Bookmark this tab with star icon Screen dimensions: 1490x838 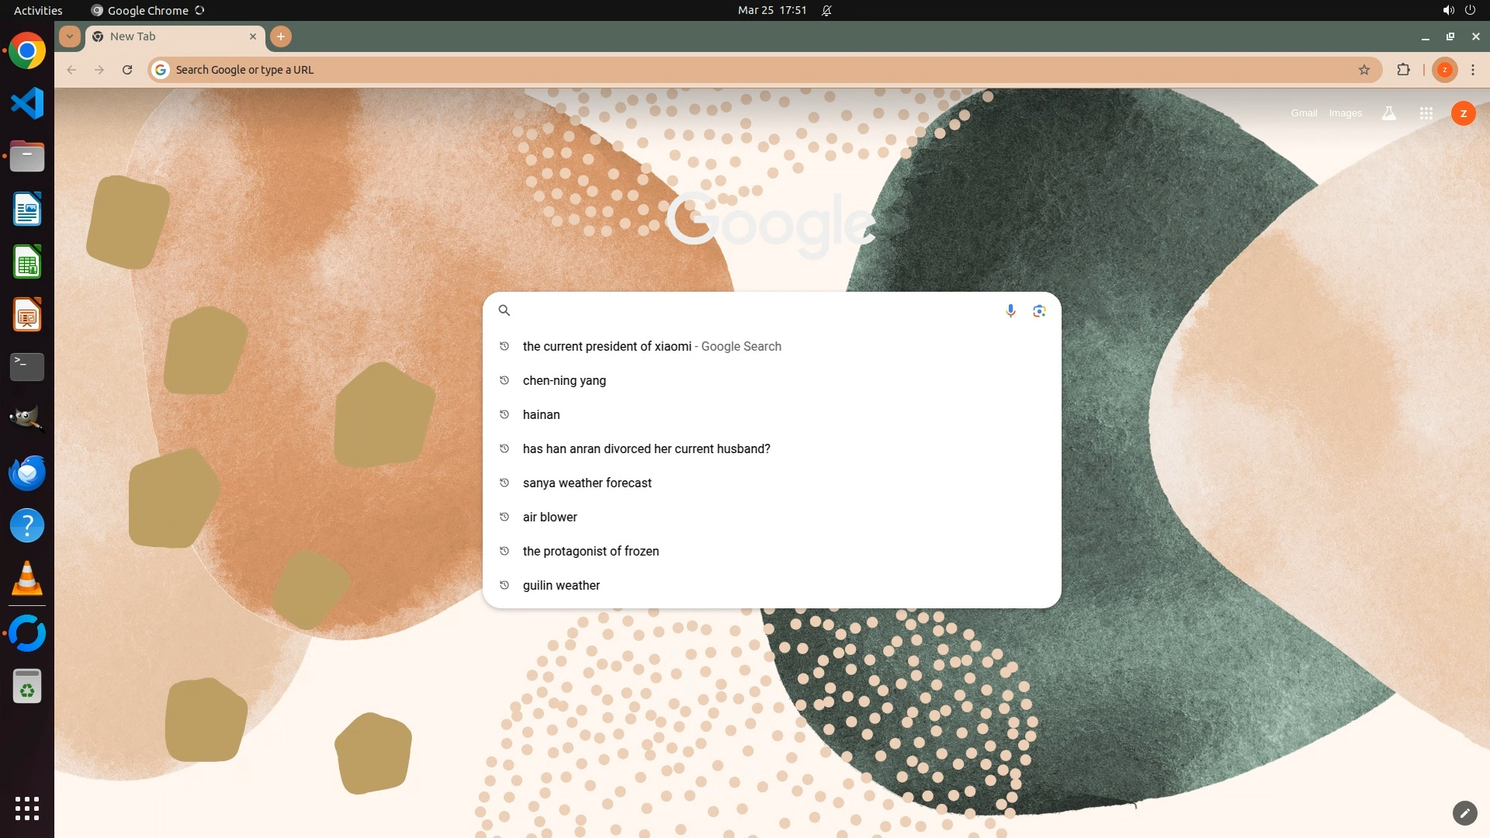point(1364,70)
